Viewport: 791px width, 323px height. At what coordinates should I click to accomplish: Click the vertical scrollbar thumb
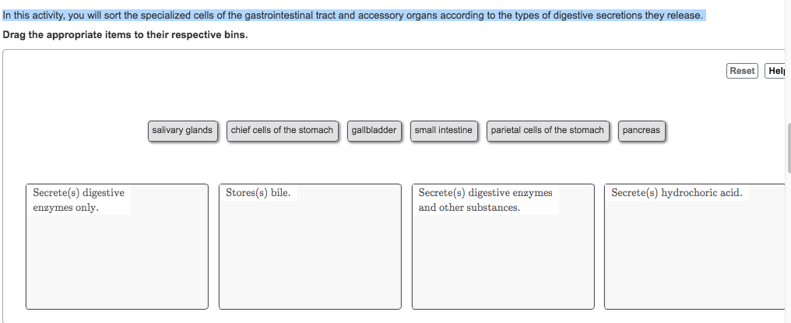pyautogui.click(x=789, y=148)
